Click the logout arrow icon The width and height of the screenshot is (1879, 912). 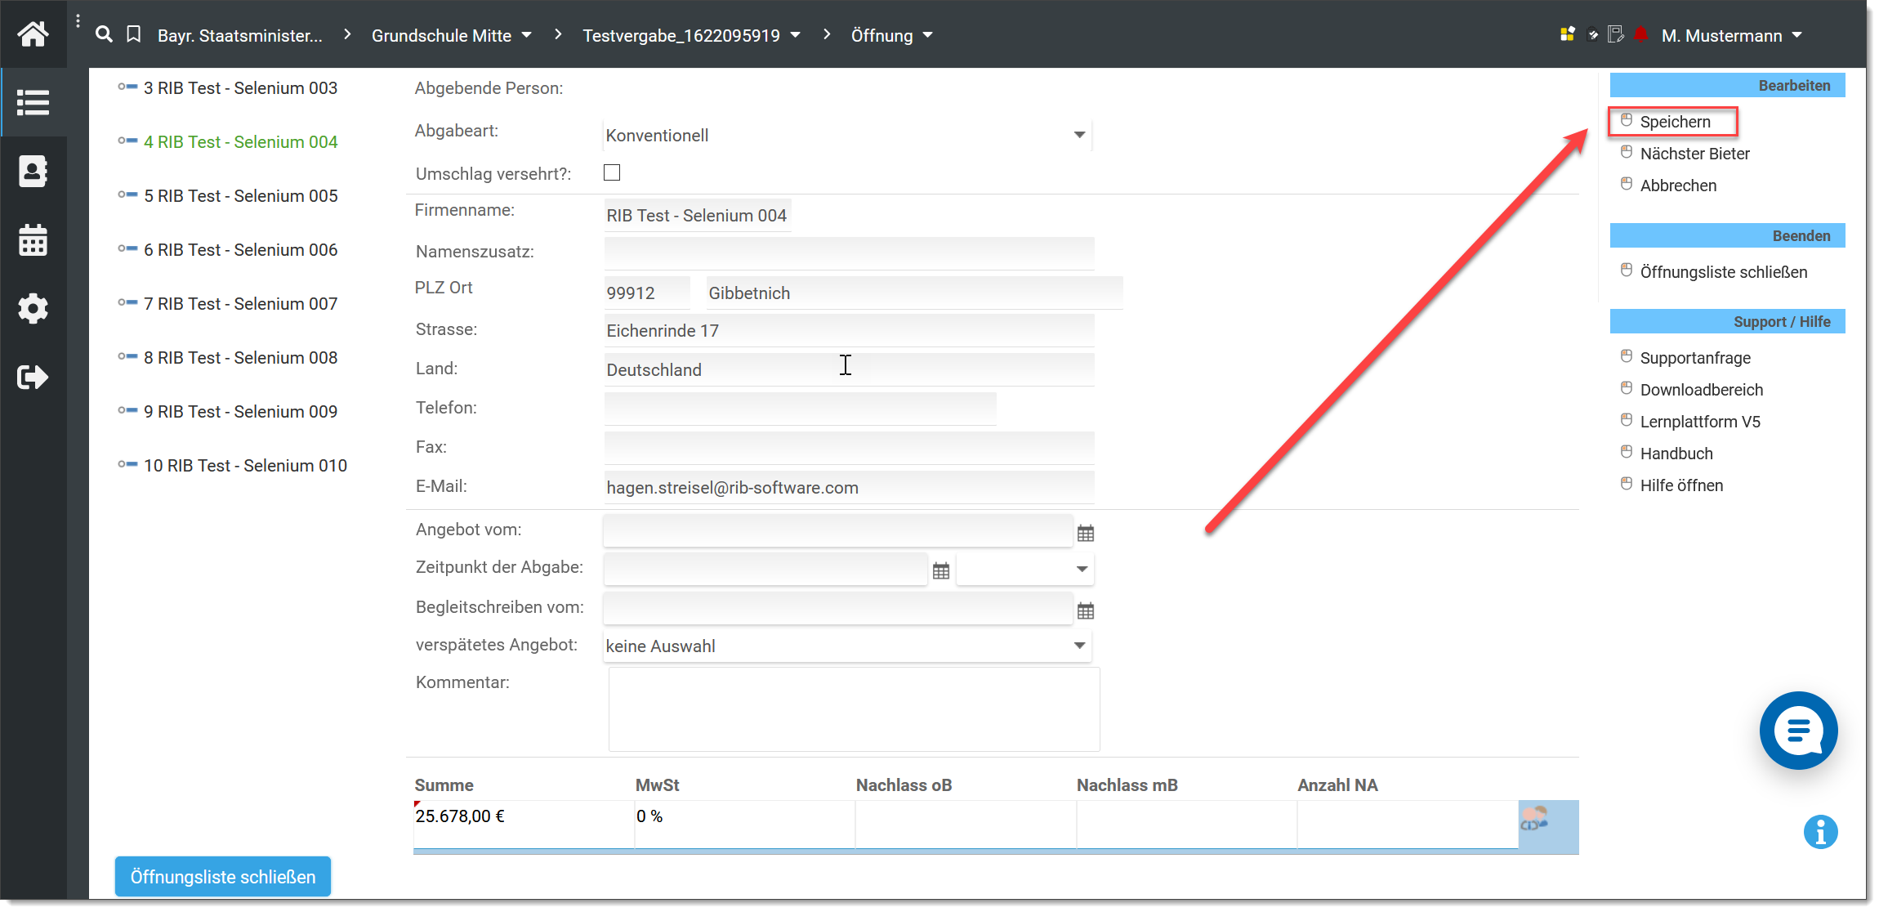tap(33, 378)
